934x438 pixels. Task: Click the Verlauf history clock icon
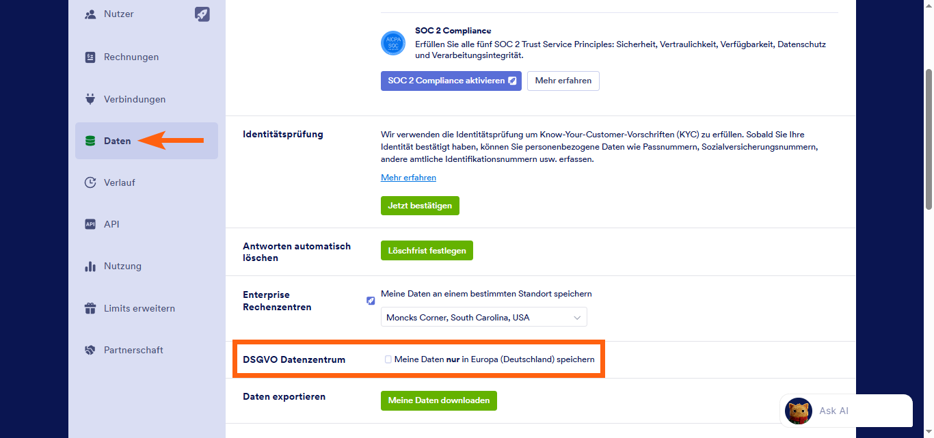click(x=90, y=182)
